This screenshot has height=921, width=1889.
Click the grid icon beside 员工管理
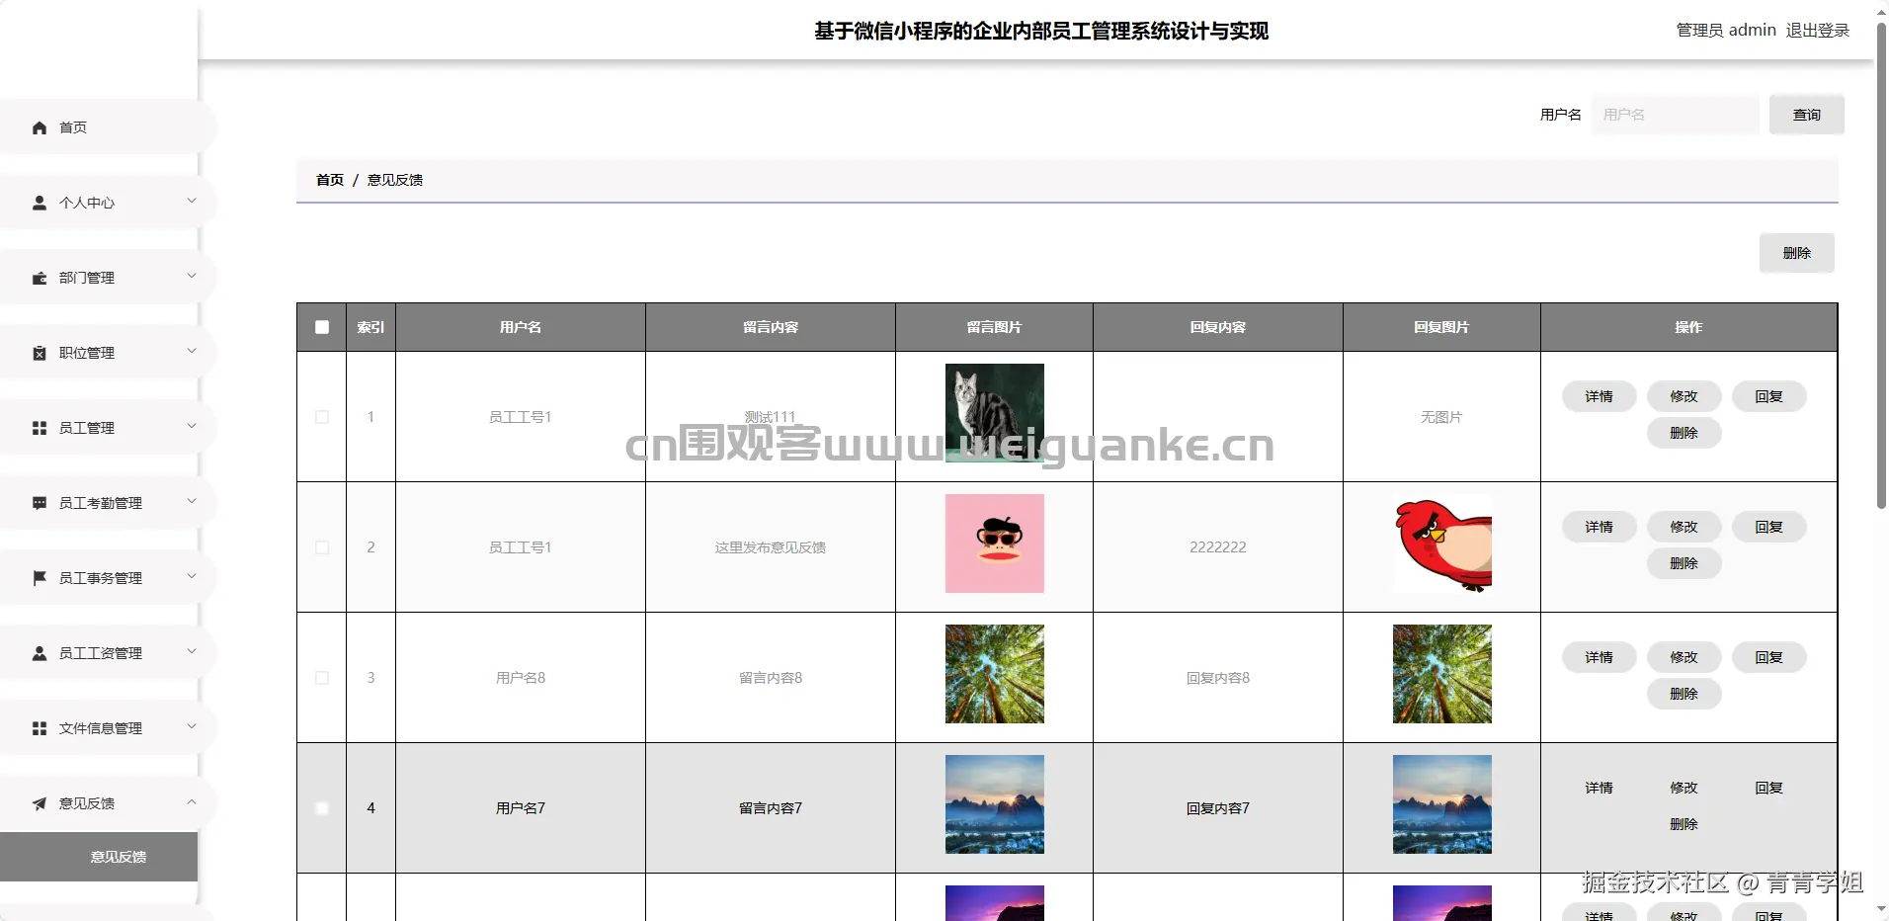pyautogui.click(x=40, y=428)
